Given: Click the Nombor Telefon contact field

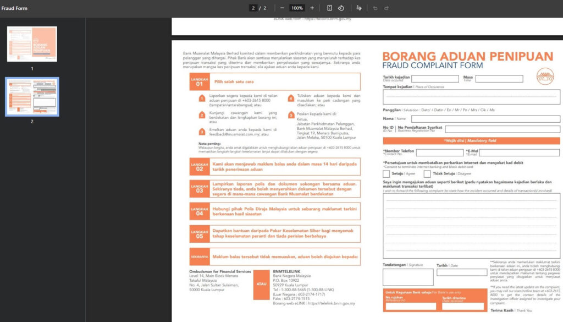Looking at the screenshot, I should (440, 152).
